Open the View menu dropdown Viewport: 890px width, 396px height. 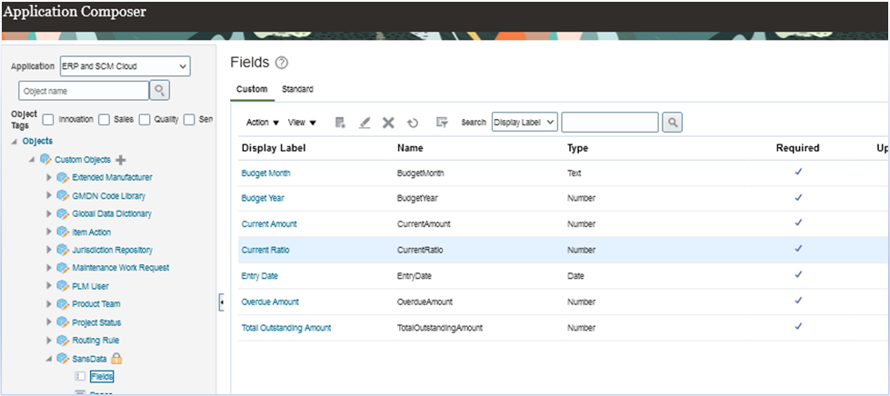coord(302,122)
